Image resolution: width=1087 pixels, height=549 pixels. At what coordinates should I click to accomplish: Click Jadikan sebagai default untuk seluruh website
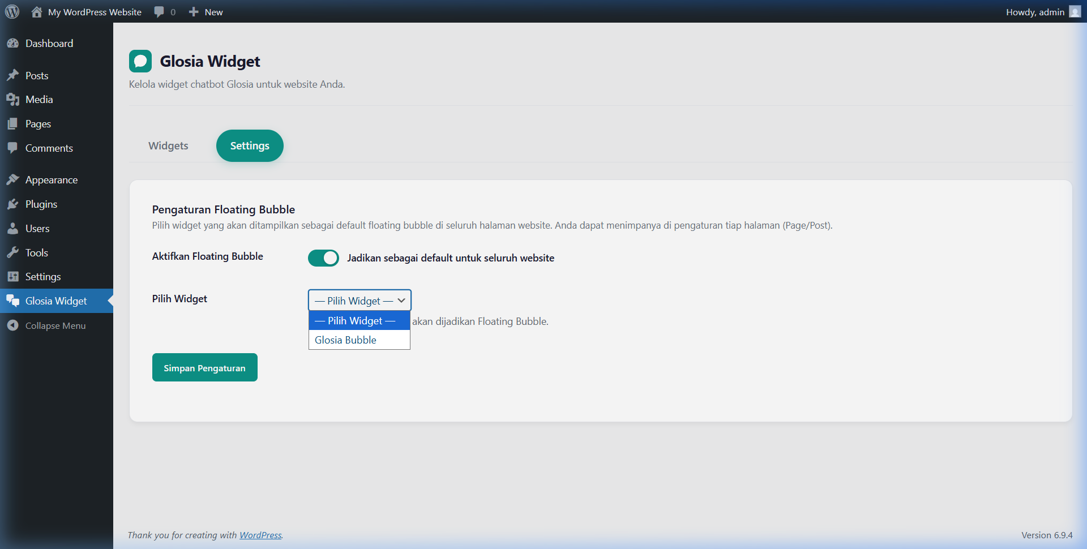[451, 258]
